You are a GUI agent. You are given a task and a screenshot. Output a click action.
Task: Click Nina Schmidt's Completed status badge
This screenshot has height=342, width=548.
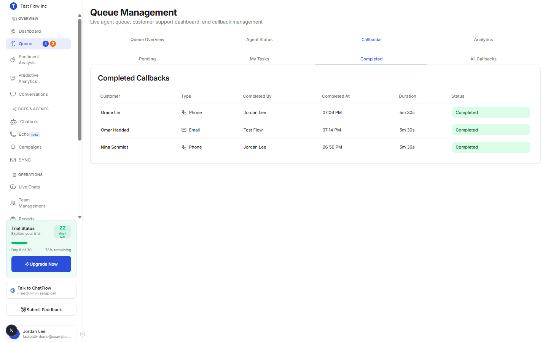click(x=491, y=147)
